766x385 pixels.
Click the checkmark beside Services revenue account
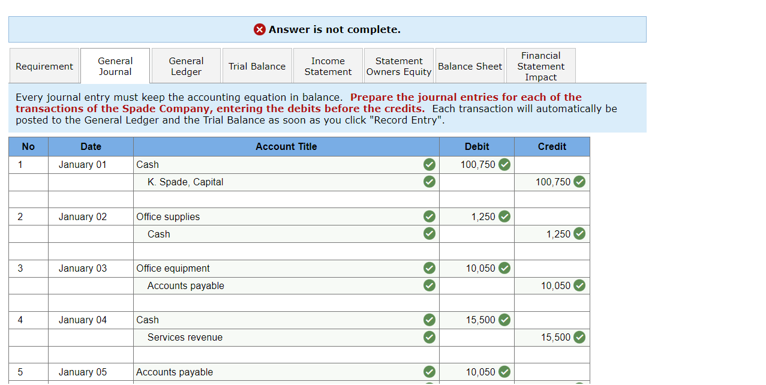click(x=429, y=337)
